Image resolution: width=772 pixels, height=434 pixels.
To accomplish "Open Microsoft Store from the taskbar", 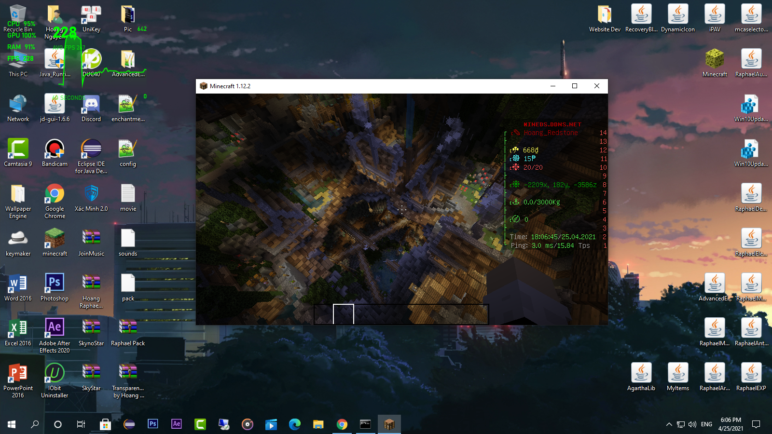I will point(105,424).
